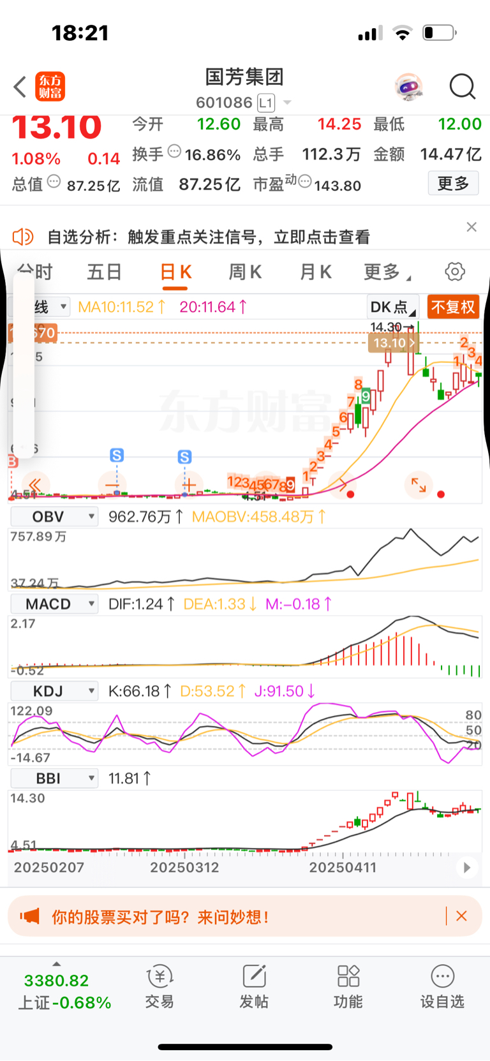Open the robot assistant avatar
The height and width of the screenshot is (1061, 490).
(408, 87)
